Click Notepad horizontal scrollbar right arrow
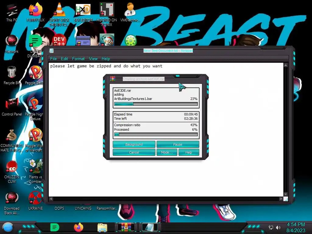The width and height of the screenshot is (312, 234). pos(281,199)
